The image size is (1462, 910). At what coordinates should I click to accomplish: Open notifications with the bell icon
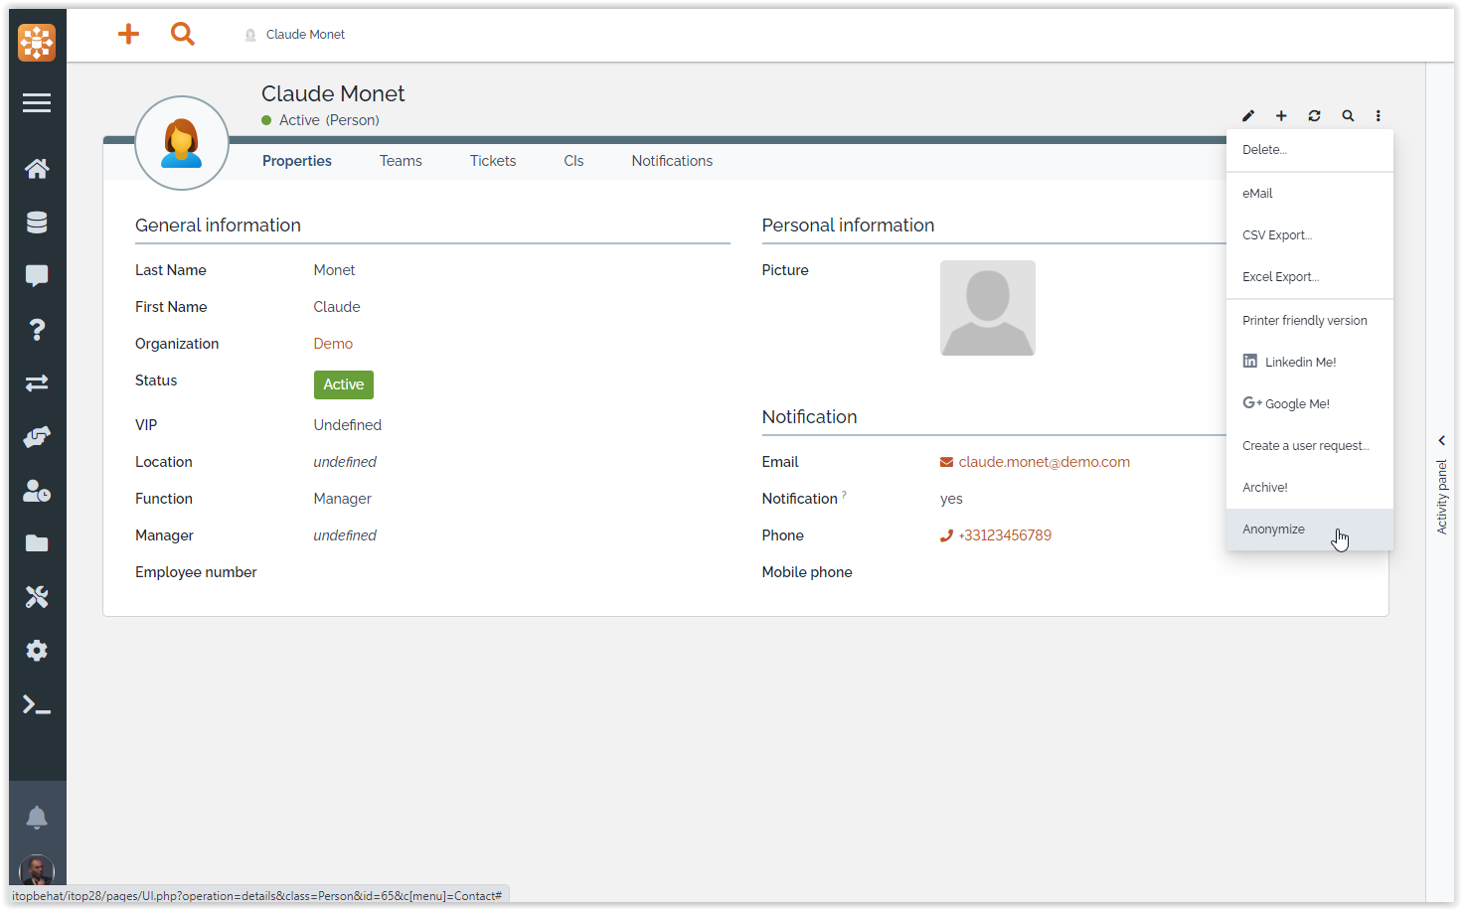pyautogui.click(x=37, y=816)
